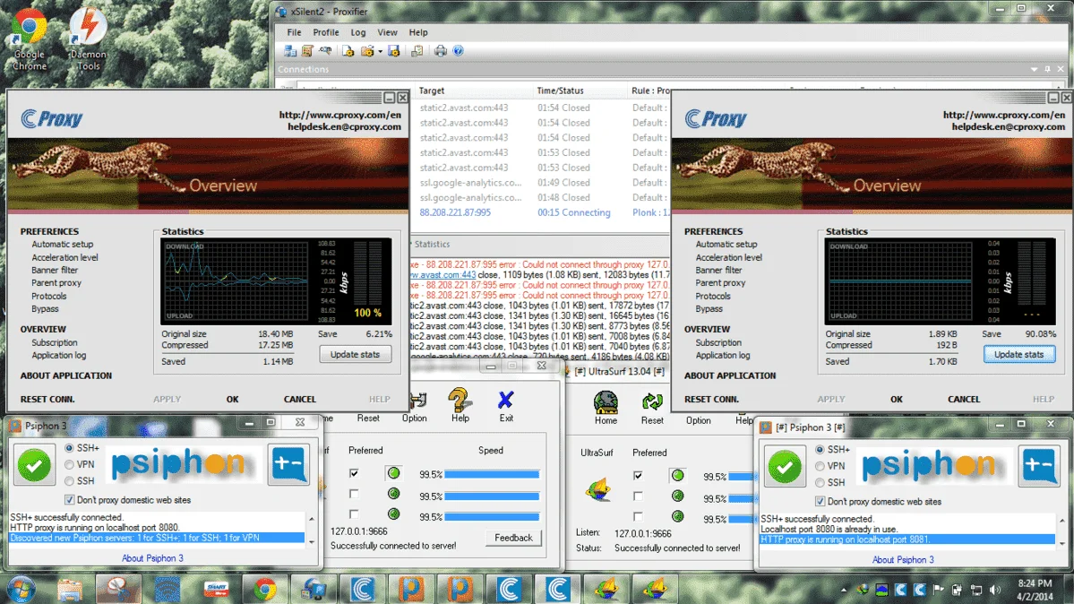
Task: Click the plus-minus button in left Psiphon 3 window
Action: pos(288,464)
